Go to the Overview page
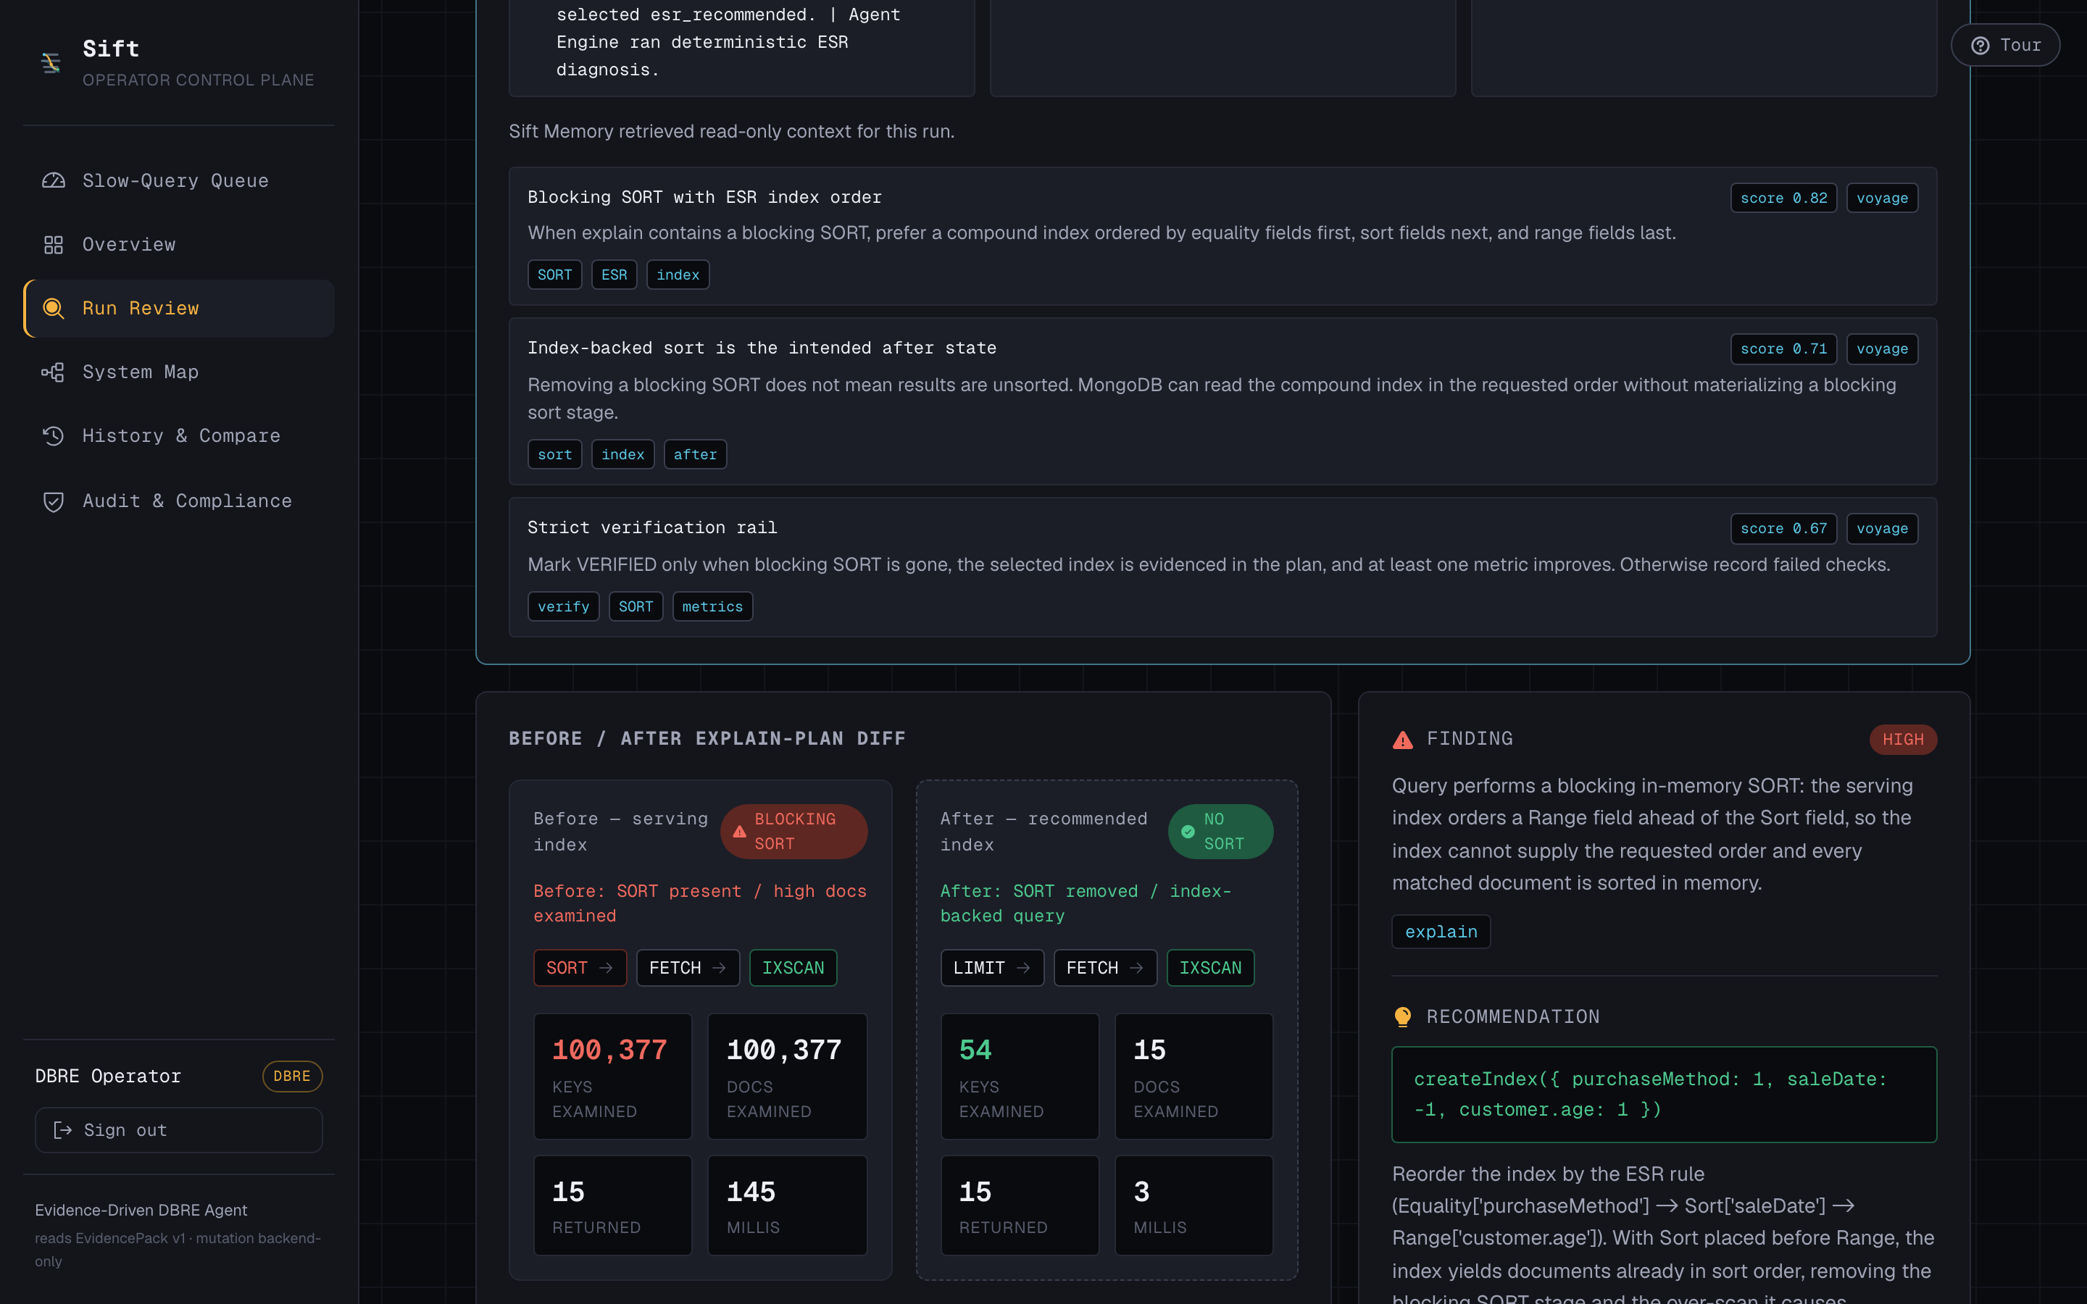Screen dimensions: 2087x1304 (x=178, y=245)
